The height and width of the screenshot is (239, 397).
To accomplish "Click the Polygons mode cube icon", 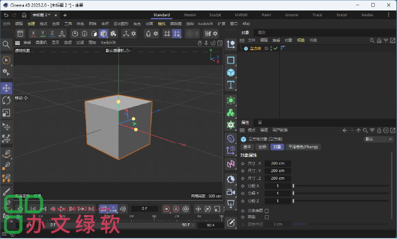I will [x=94, y=34].
